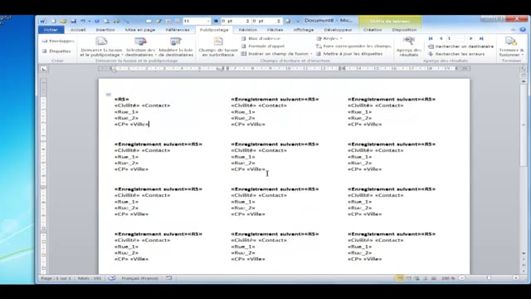Click Modifier la liste de destinataires
Image resolution: width=531 pixels, height=299 pixels.
(176, 47)
